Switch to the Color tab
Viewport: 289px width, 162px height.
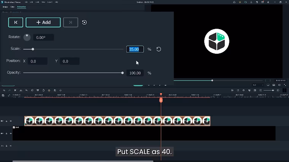pos(12,7)
